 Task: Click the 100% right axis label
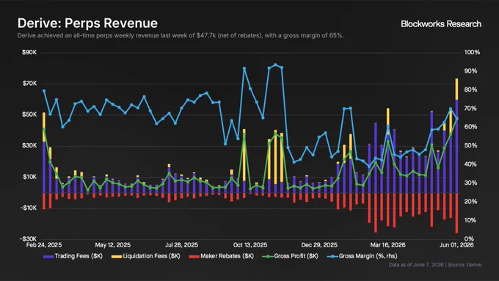473,53
